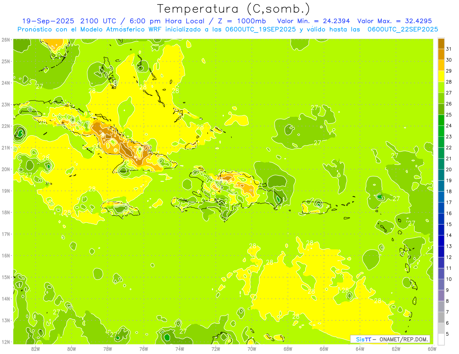Click the 26N latitude axis label

(5, 40)
